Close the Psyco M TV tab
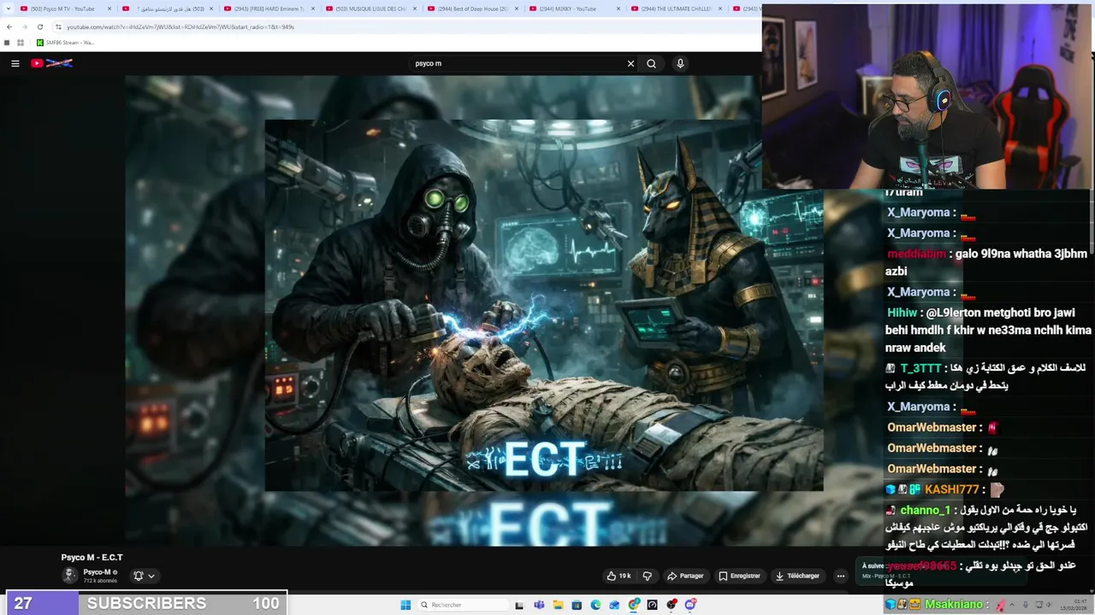1095x615 pixels. (x=109, y=9)
